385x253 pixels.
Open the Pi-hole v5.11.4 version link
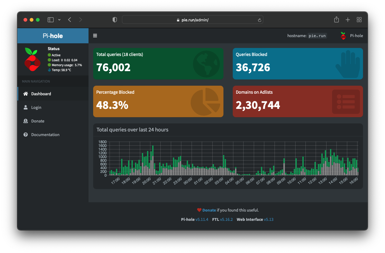202,219
